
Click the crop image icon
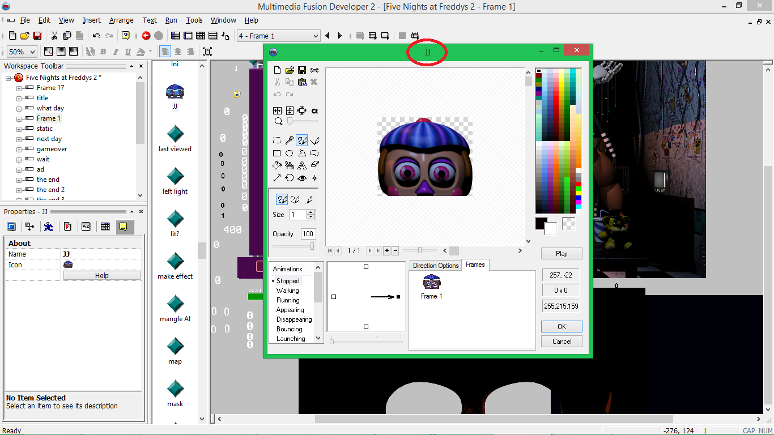(302, 111)
